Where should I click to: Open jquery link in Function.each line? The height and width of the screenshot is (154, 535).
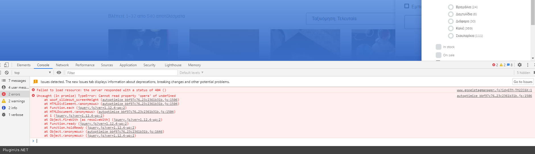pos(101,108)
